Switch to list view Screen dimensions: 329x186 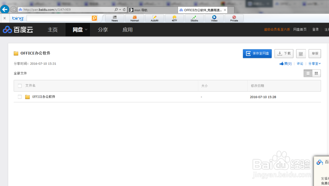point(308,73)
